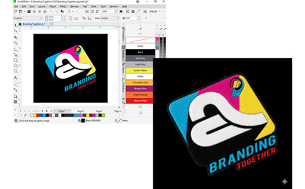Image resolution: width=305 pixels, height=189 pixels.
Task: Add new document tab with plus button
Action: tap(51, 24)
